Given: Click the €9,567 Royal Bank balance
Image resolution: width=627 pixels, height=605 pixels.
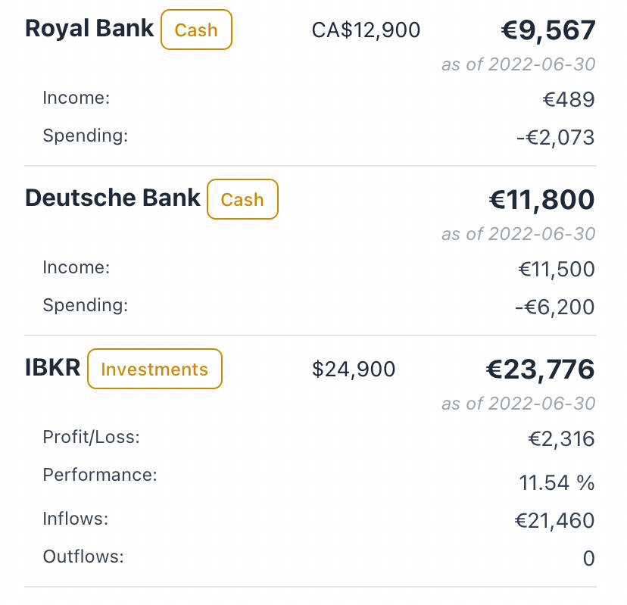Looking at the screenshot, I should coord(548,30).
